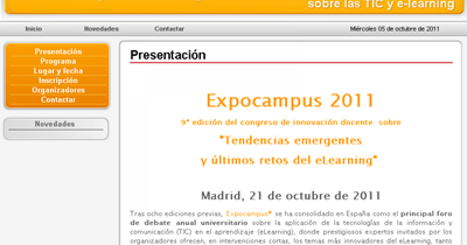Click the Expocampus 2011 orange title
The width and height of the screenshot is (467, 245).
(x=290, y=101)
